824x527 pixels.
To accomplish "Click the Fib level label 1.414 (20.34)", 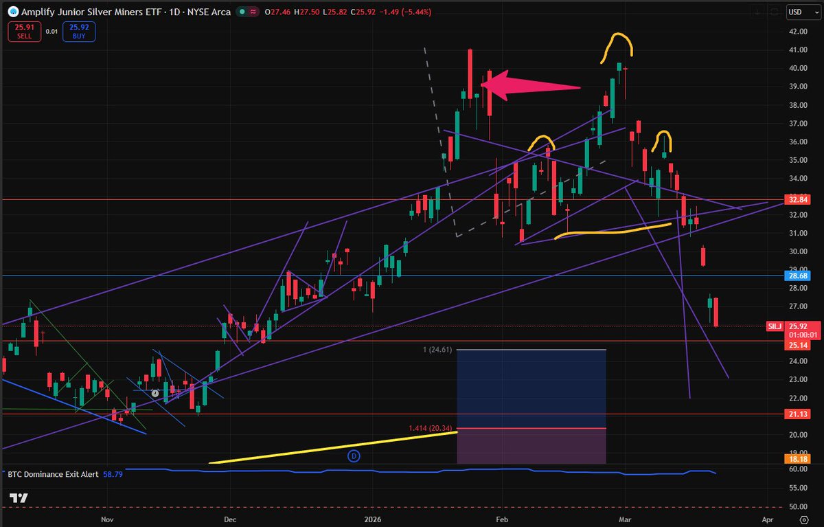I will pyautogui.click(x=431, y=427).
